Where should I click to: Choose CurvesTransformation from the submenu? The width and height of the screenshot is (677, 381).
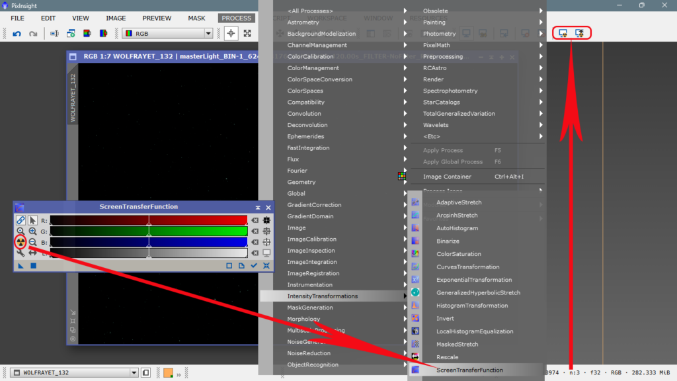click(x=476, y=267)
